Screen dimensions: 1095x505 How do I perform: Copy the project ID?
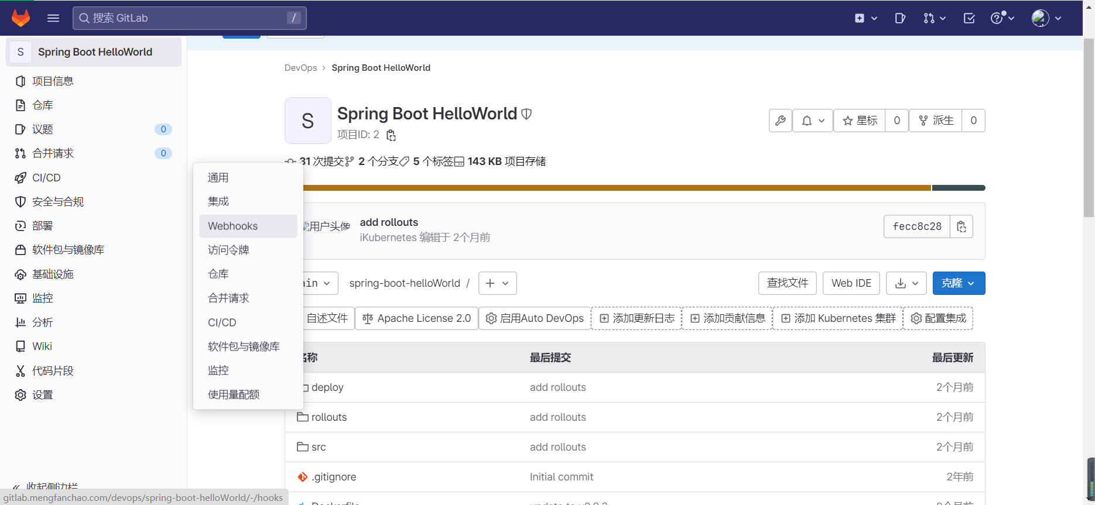[x=391, y=135]
